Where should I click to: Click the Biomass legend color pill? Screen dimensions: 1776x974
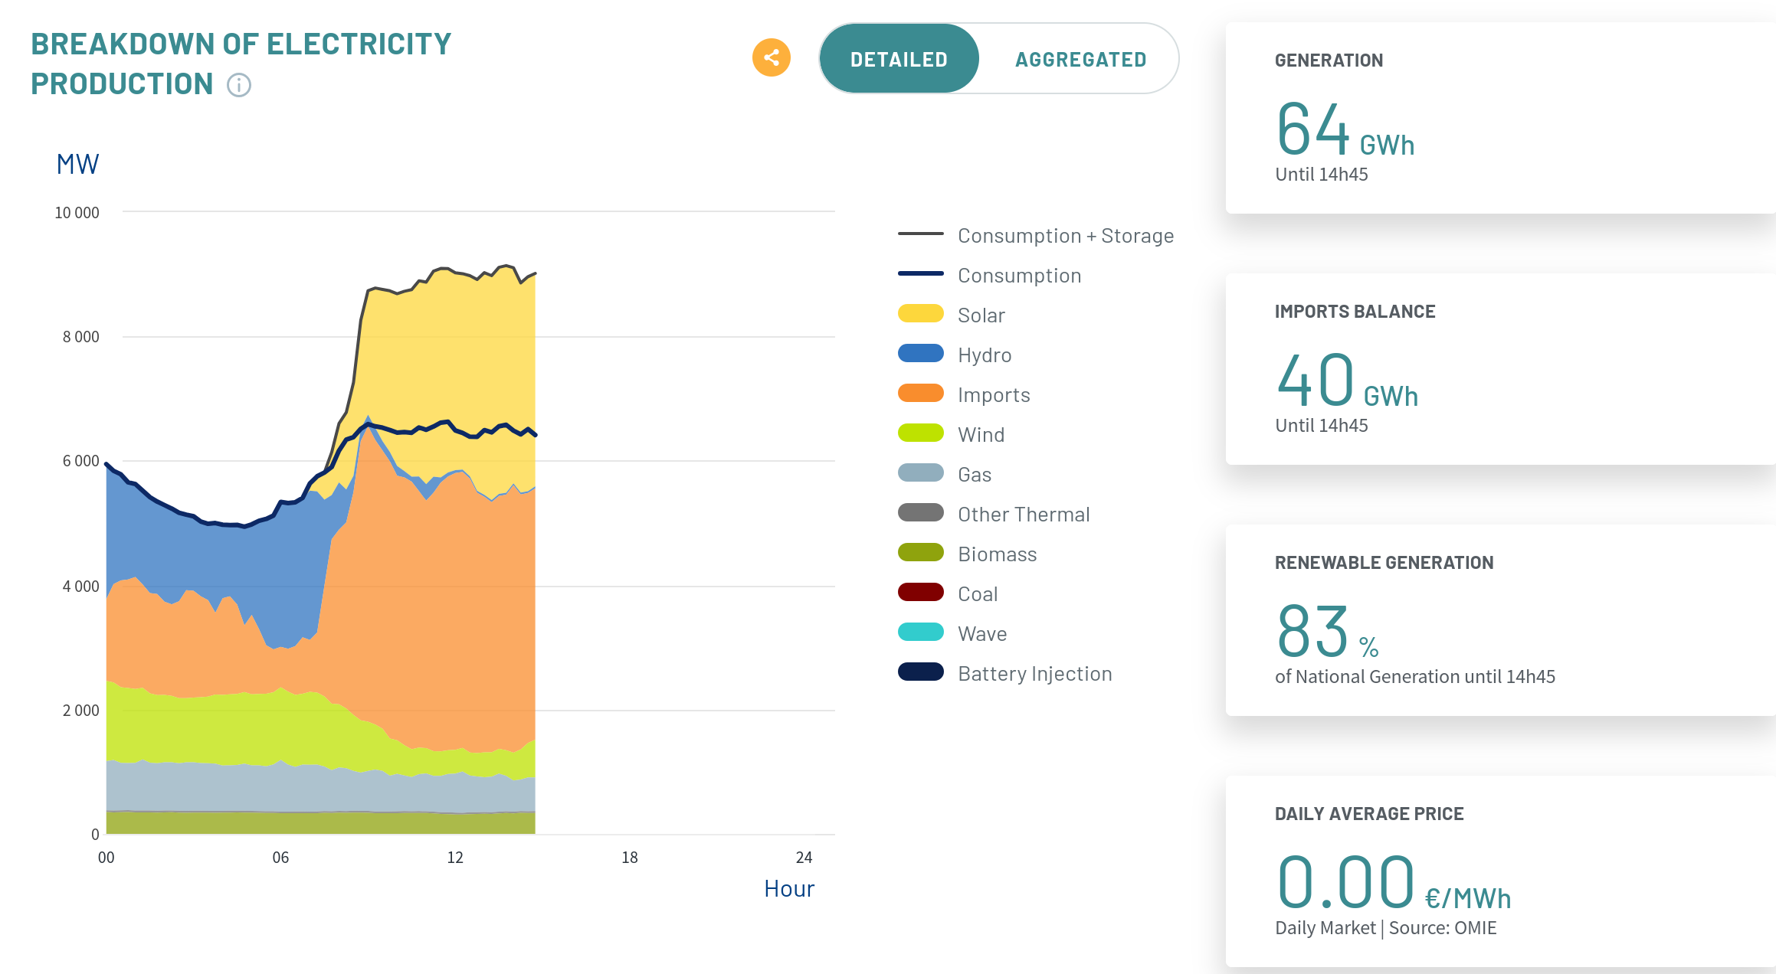pos(920,553)
